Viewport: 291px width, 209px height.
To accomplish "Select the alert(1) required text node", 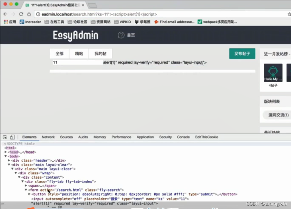I will (x=94, y=204).
